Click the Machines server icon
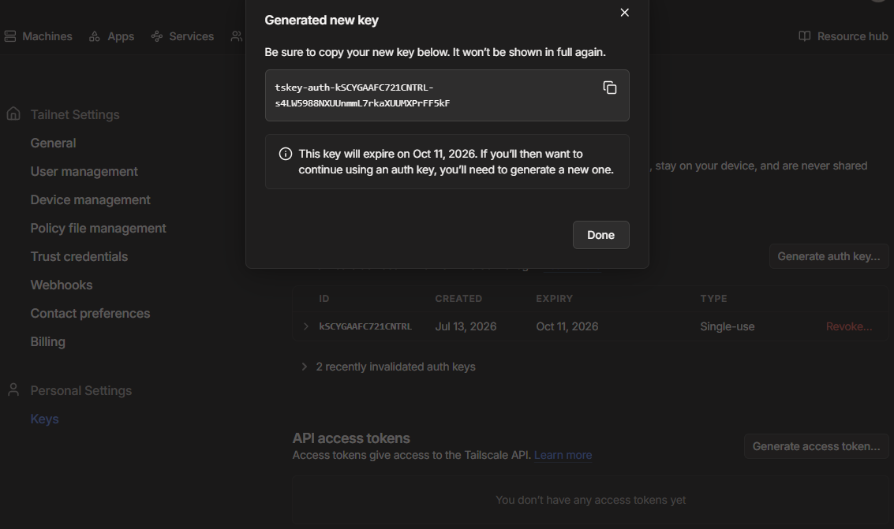Viewport: 894px width, 529px height. [x=9, y=36]
